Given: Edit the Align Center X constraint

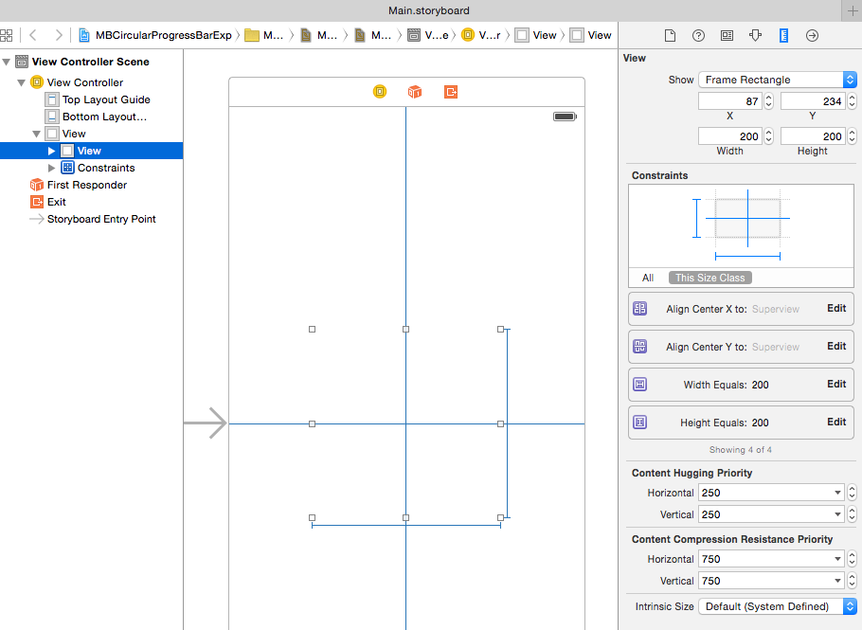Looking at the screenshot, I should [835, 309].
